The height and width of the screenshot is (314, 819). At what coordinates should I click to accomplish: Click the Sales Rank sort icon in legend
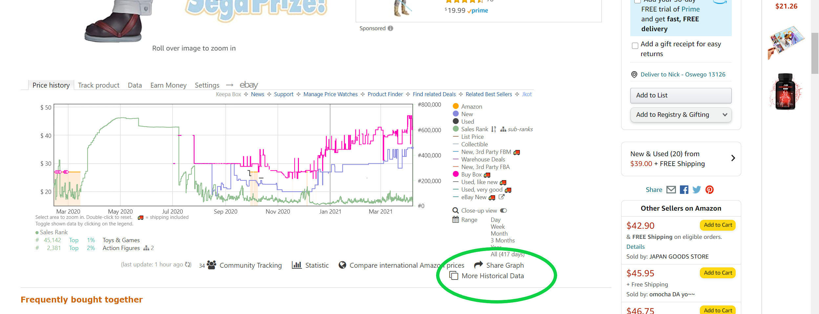coord(493,129)
